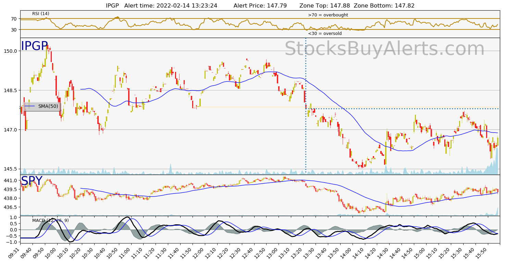Select the 'Zone Bottom: 147.82' text
Screen dimensions: 505x263
click(384, 5)
